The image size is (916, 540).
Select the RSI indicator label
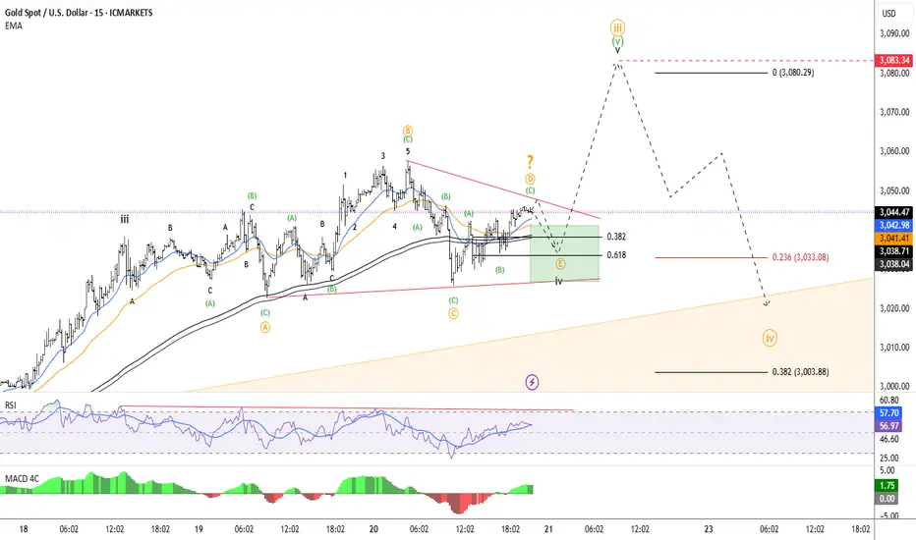coord(11,405)
